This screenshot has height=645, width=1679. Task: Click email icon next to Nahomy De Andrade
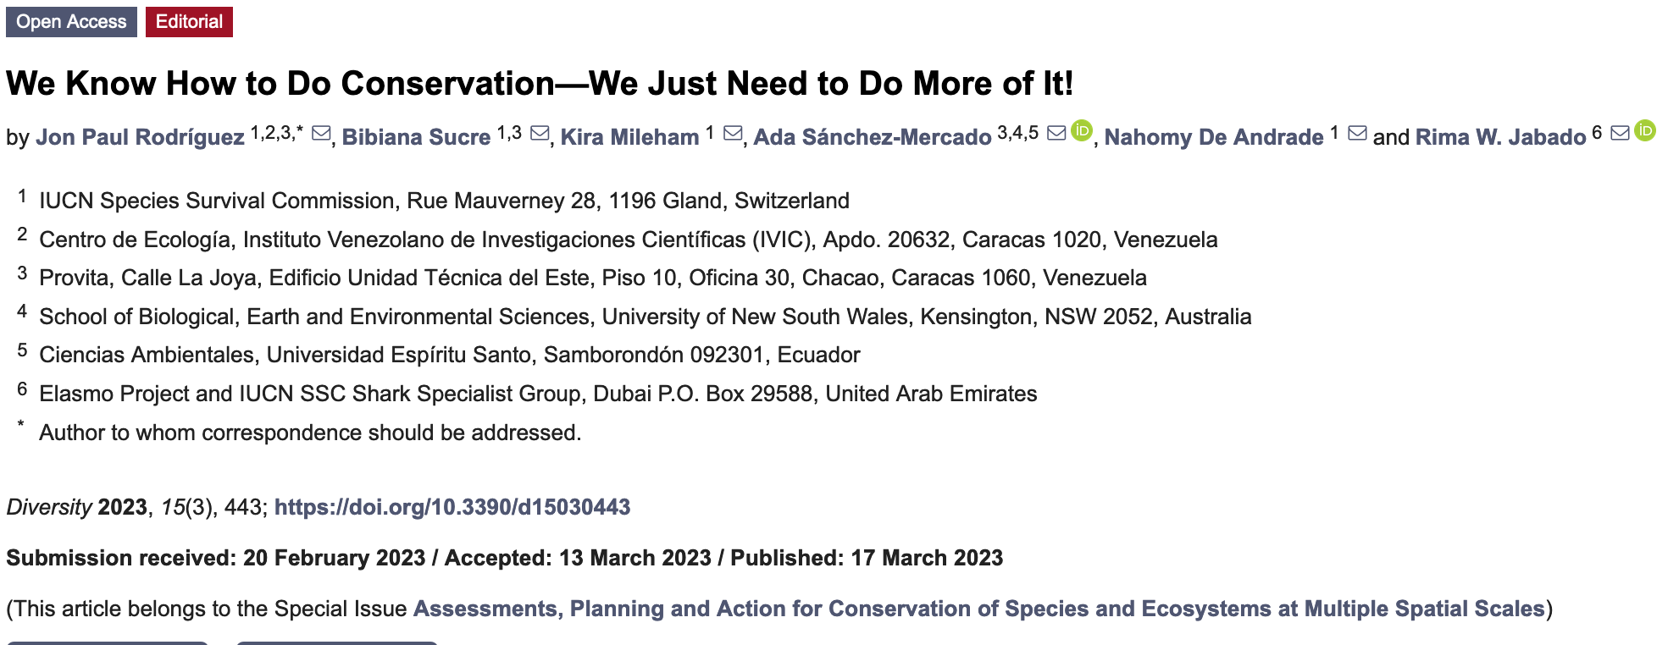point(1357,134)
